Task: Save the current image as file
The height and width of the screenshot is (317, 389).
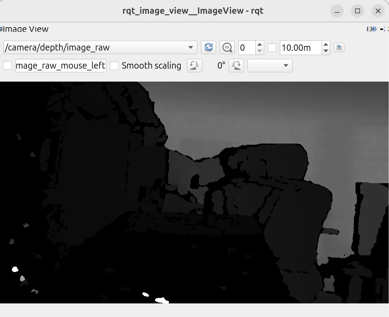Action: pyautogui.click(x=339, y=47)
